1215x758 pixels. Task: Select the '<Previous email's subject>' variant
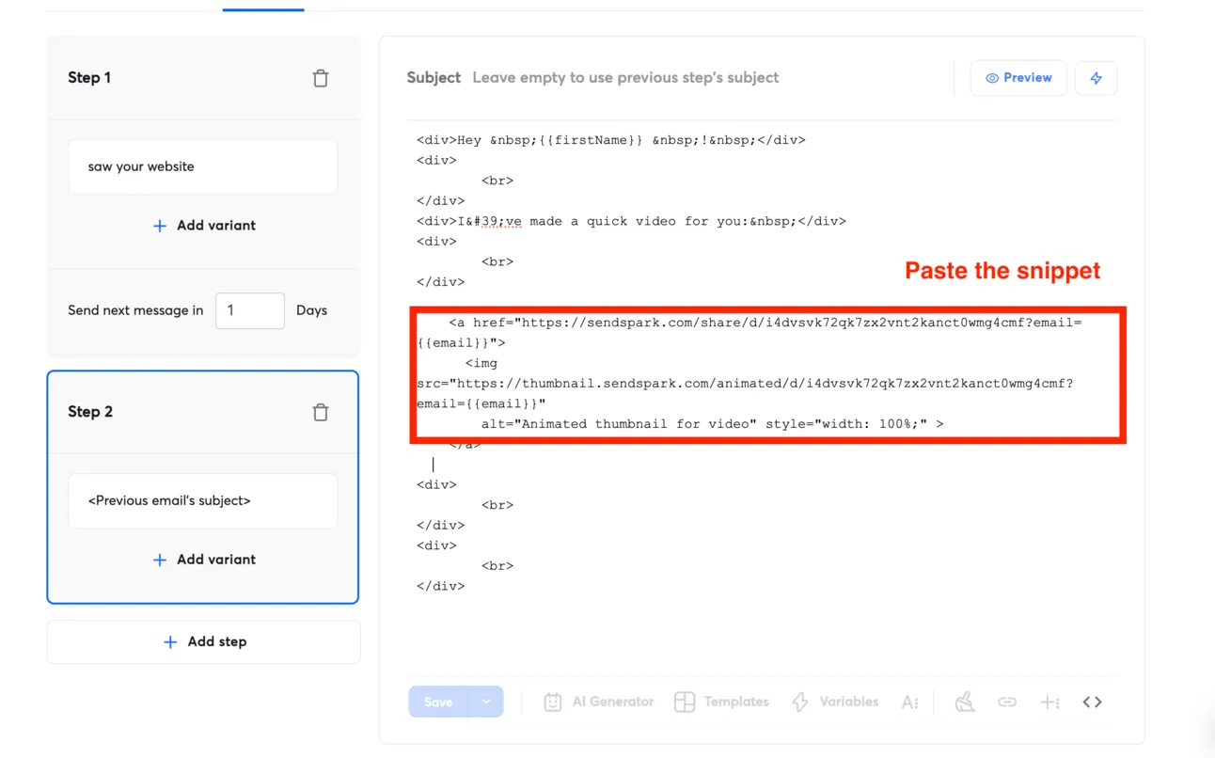point(203,501)
